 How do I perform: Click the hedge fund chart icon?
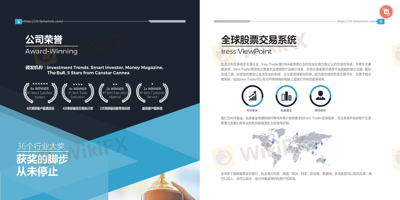(252, 96)
